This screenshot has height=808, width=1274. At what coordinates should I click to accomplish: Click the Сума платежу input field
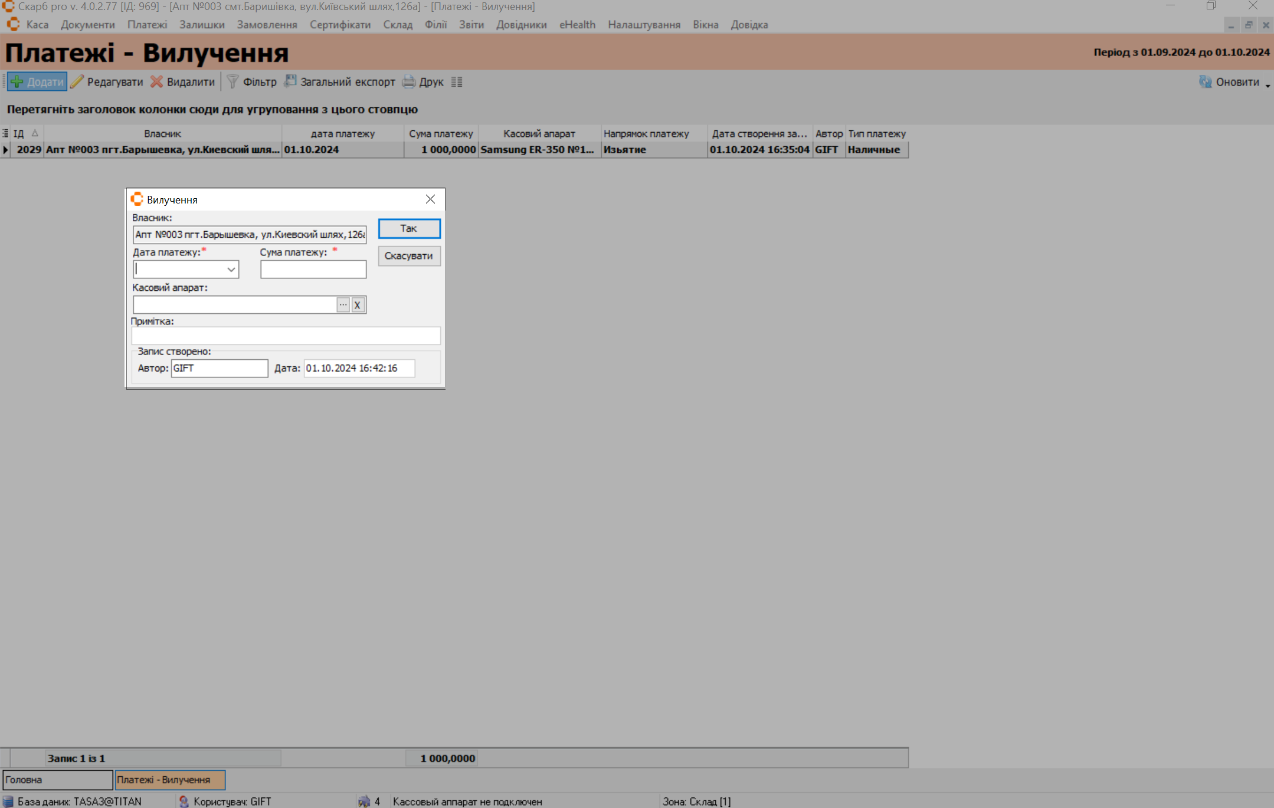313,270
